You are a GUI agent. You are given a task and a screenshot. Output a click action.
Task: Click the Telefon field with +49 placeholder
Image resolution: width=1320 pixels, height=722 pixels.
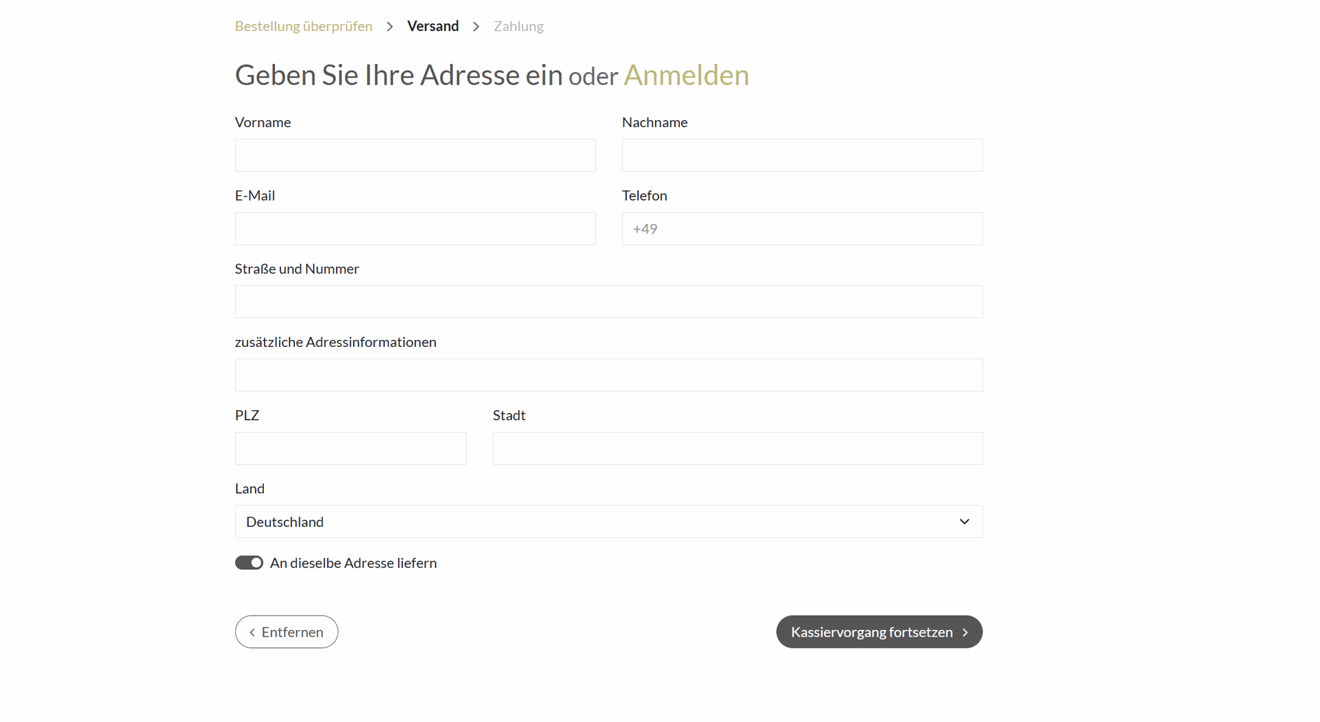click(x=802, y=229)
